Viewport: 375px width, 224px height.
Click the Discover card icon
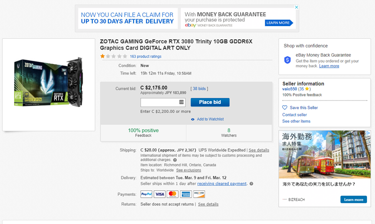click(x=199, y=194)
